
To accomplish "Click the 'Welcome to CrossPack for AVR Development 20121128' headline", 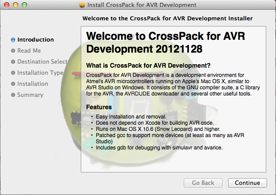I will click(x=166, y=42).
